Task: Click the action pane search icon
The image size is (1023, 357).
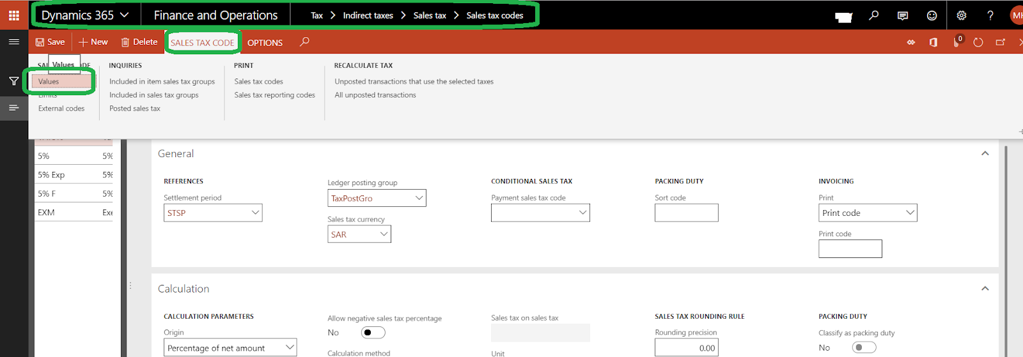Action: (x=304, y=42)
